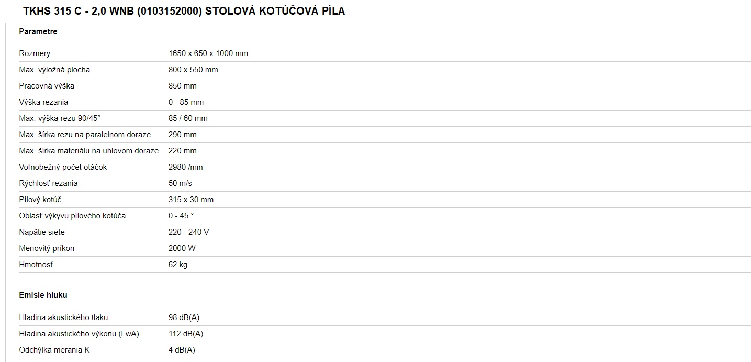
Task: Click Max. šírka rezu na paralelnom doraze
Action: (85, 135)
